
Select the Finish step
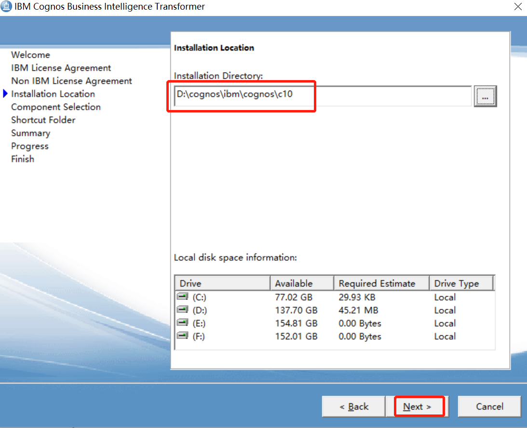[x=23, y=159]
